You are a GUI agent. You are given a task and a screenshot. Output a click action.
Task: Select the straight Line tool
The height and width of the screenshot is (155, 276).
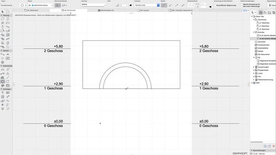(8, 77)
